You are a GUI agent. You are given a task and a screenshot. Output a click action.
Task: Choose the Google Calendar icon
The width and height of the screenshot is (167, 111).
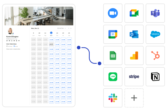(113, 34)
